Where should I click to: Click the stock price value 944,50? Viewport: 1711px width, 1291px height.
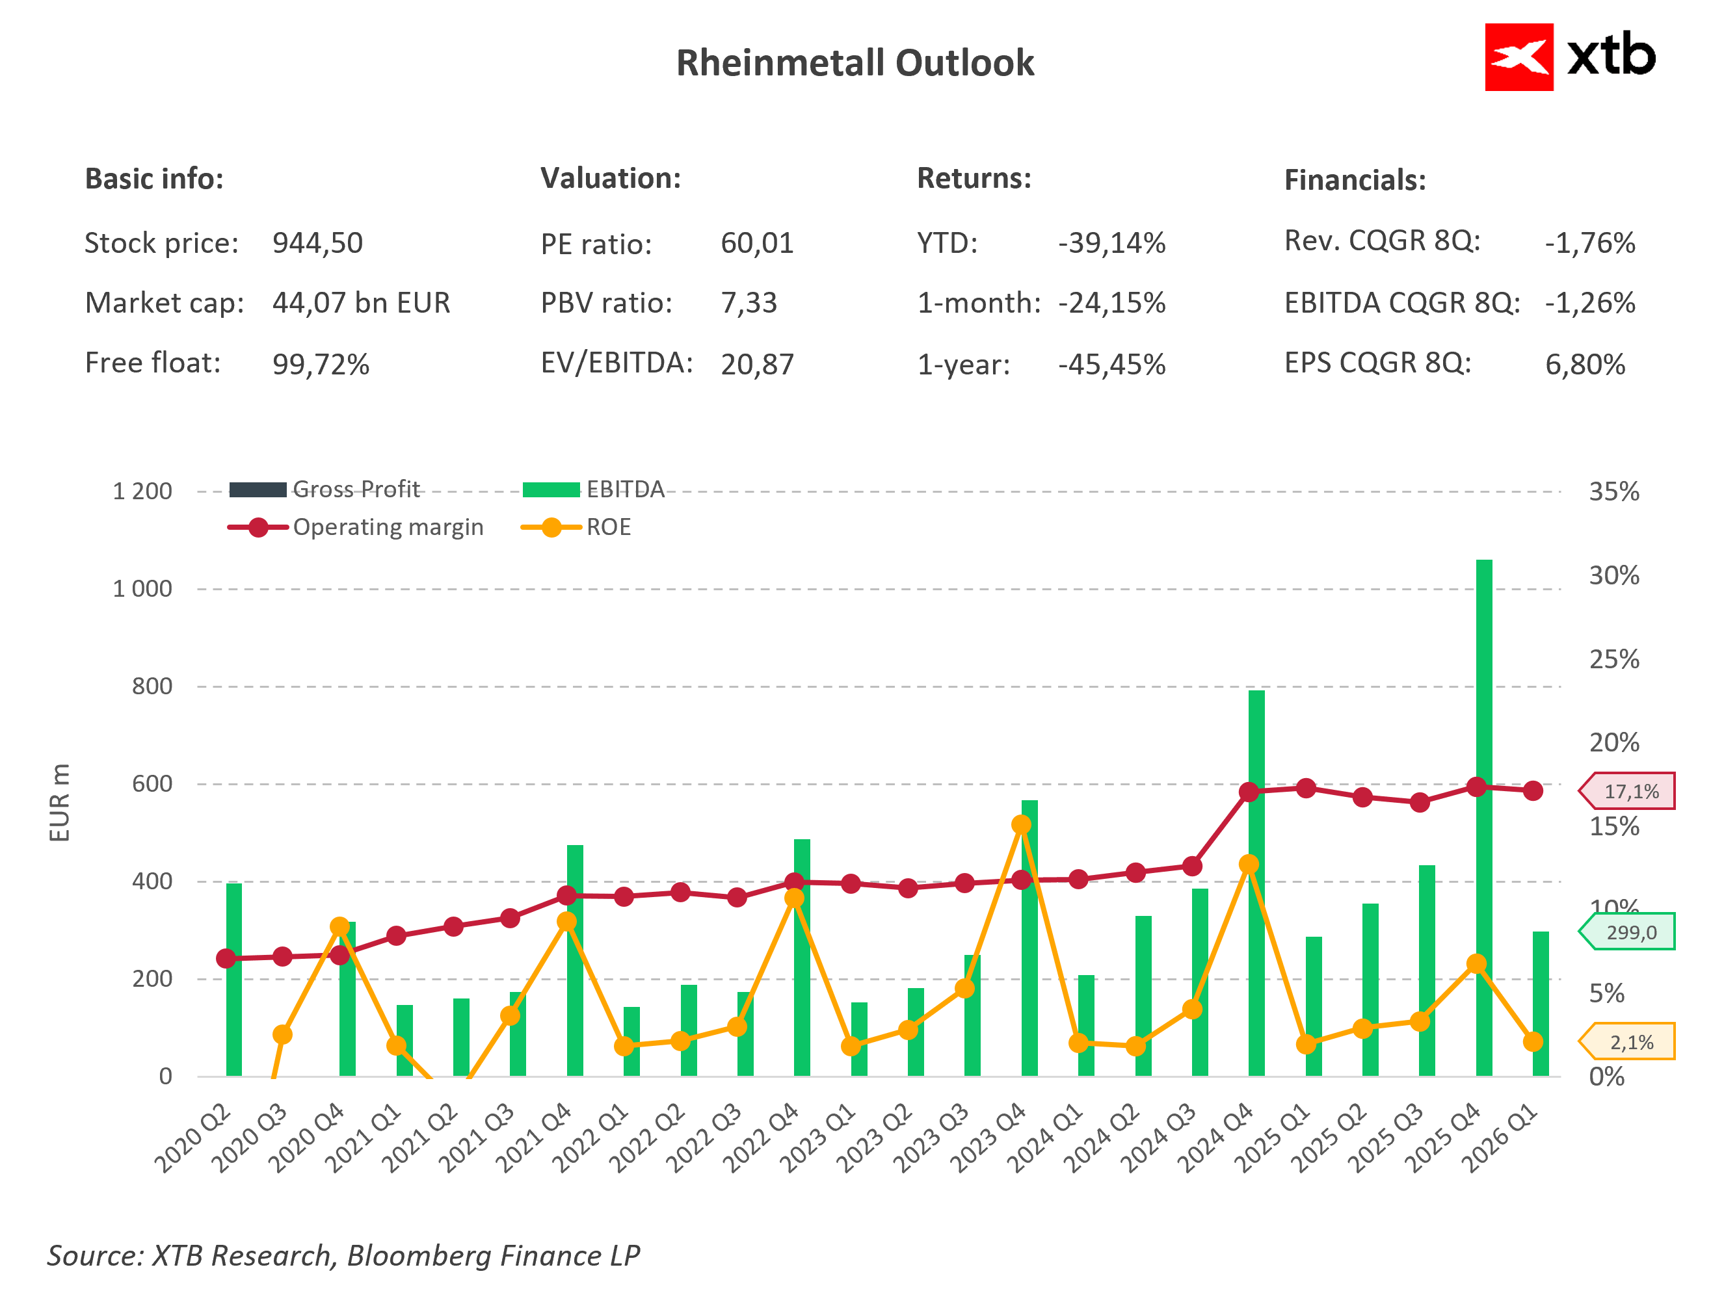(317, 242)
